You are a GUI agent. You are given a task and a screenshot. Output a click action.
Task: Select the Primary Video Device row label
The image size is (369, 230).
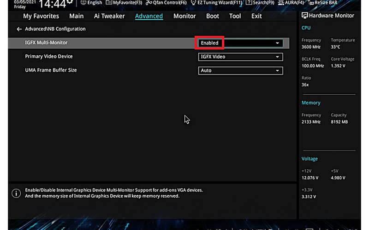(49, 56)
